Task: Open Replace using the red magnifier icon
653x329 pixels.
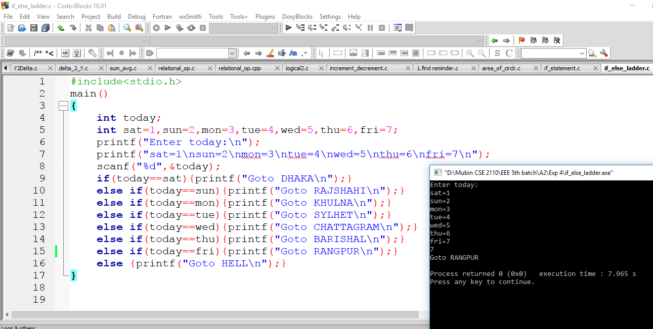Action: coord(139,28)
